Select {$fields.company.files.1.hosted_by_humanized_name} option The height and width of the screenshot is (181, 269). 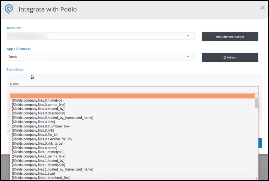tap(52, 169)
